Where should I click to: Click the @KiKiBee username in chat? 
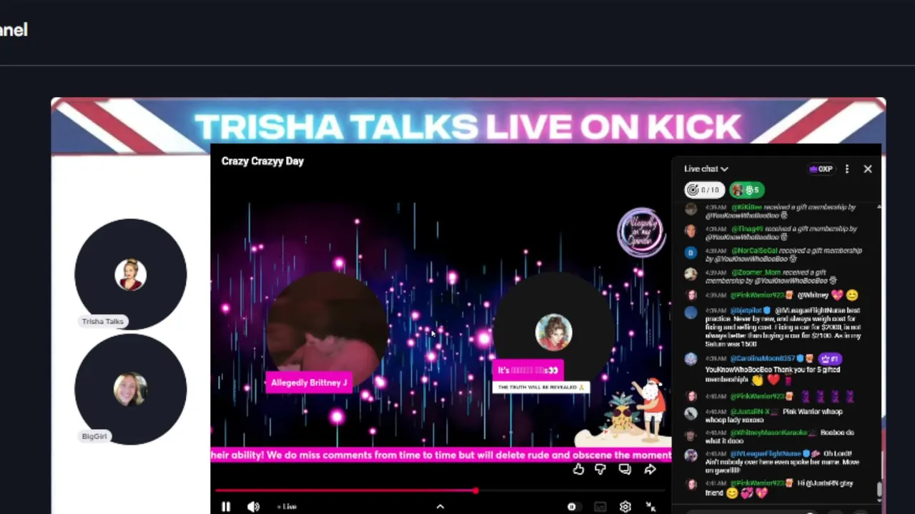746,207
